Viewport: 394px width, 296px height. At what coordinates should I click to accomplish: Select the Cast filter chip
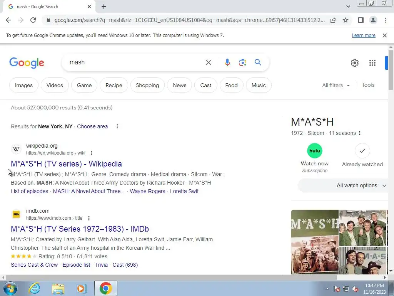pos(206,85)
